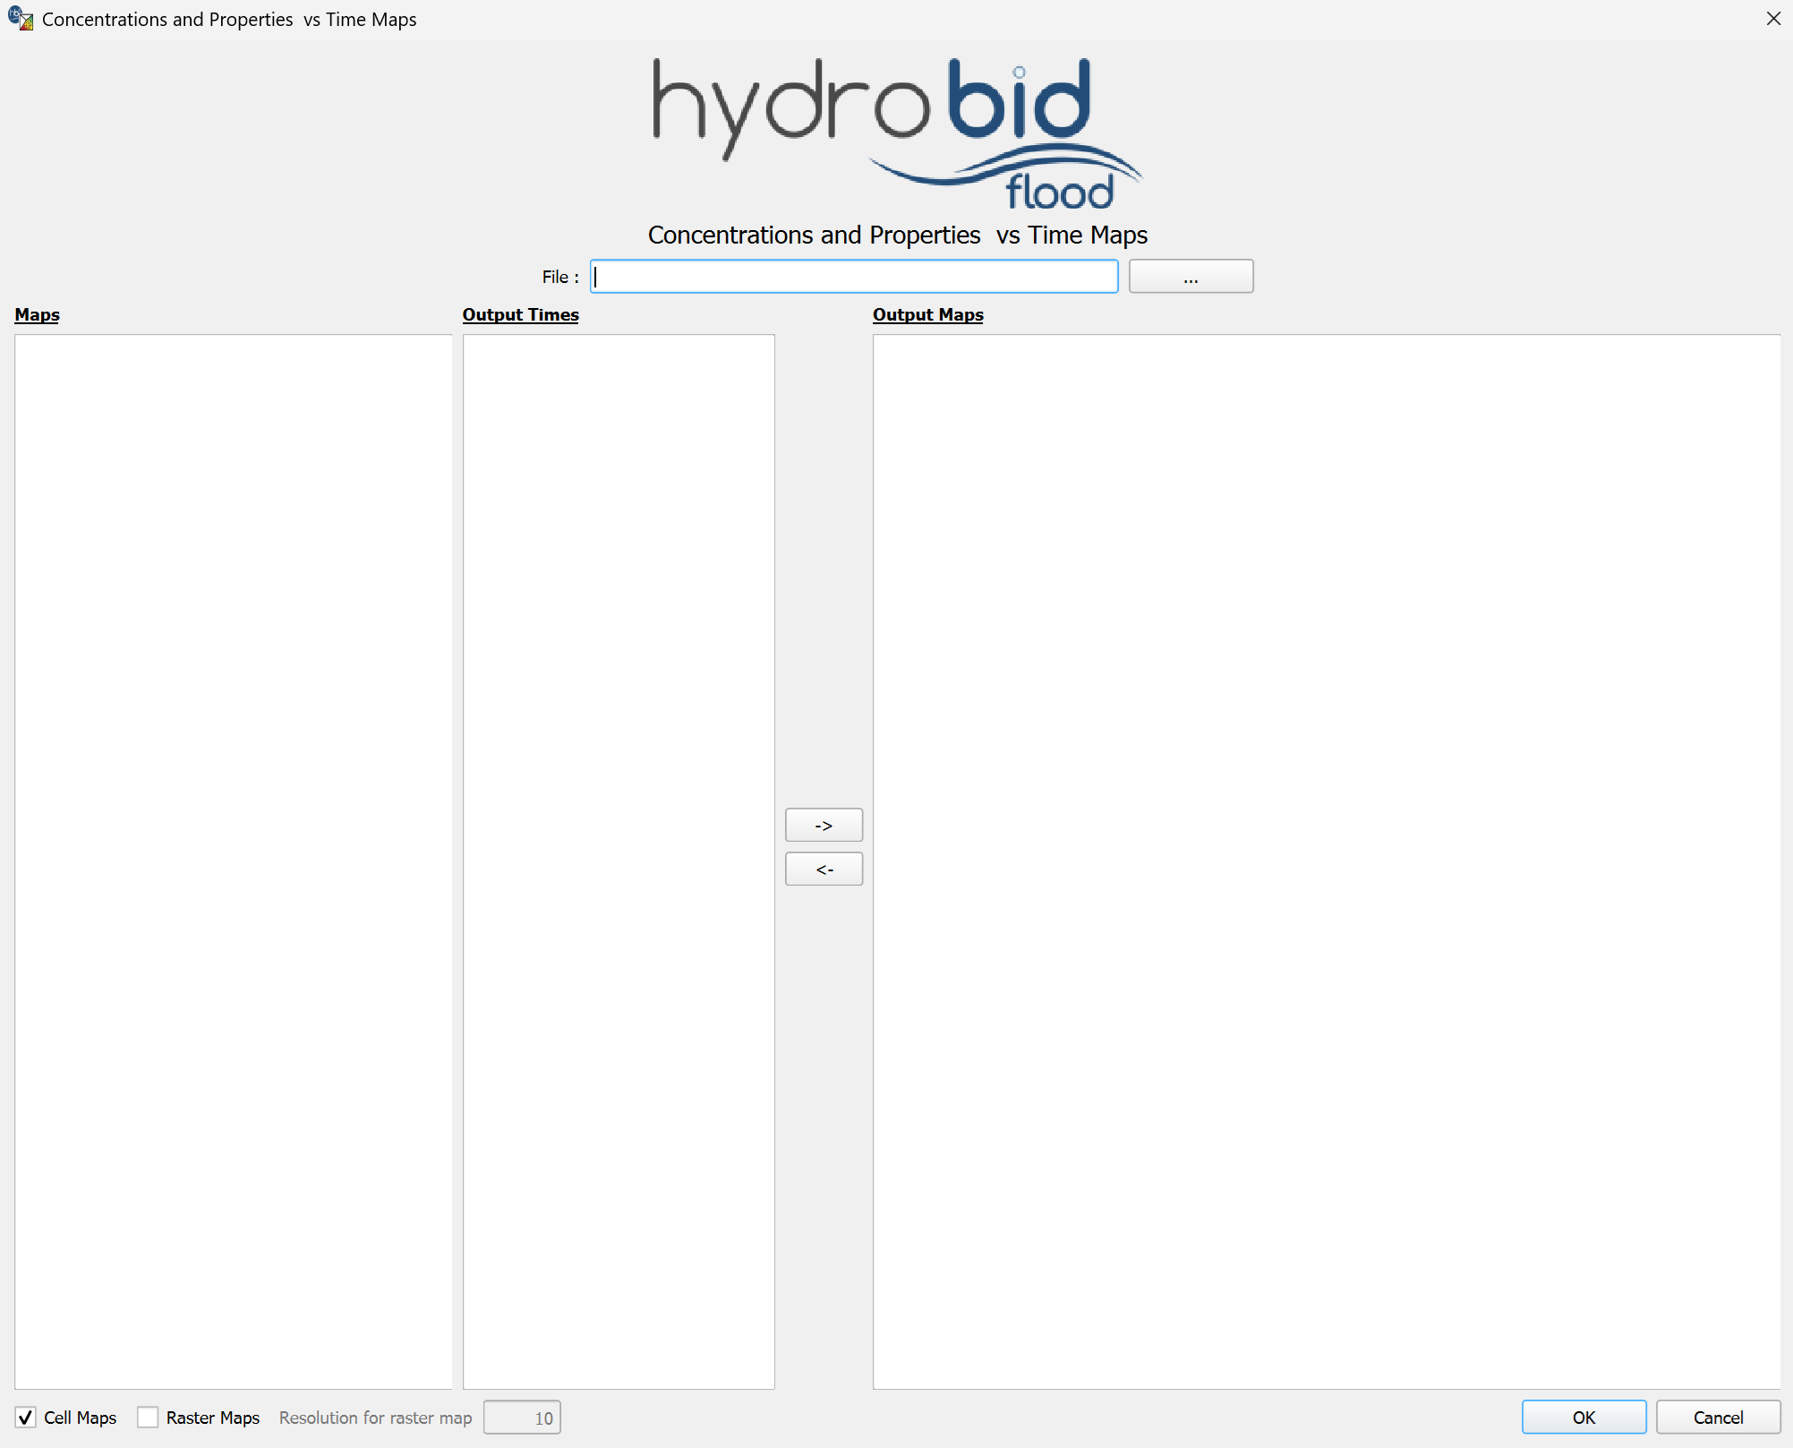Click inside the Output Times list box
This screenshot has width=1793, height=1448.
[x=618, y=861]
